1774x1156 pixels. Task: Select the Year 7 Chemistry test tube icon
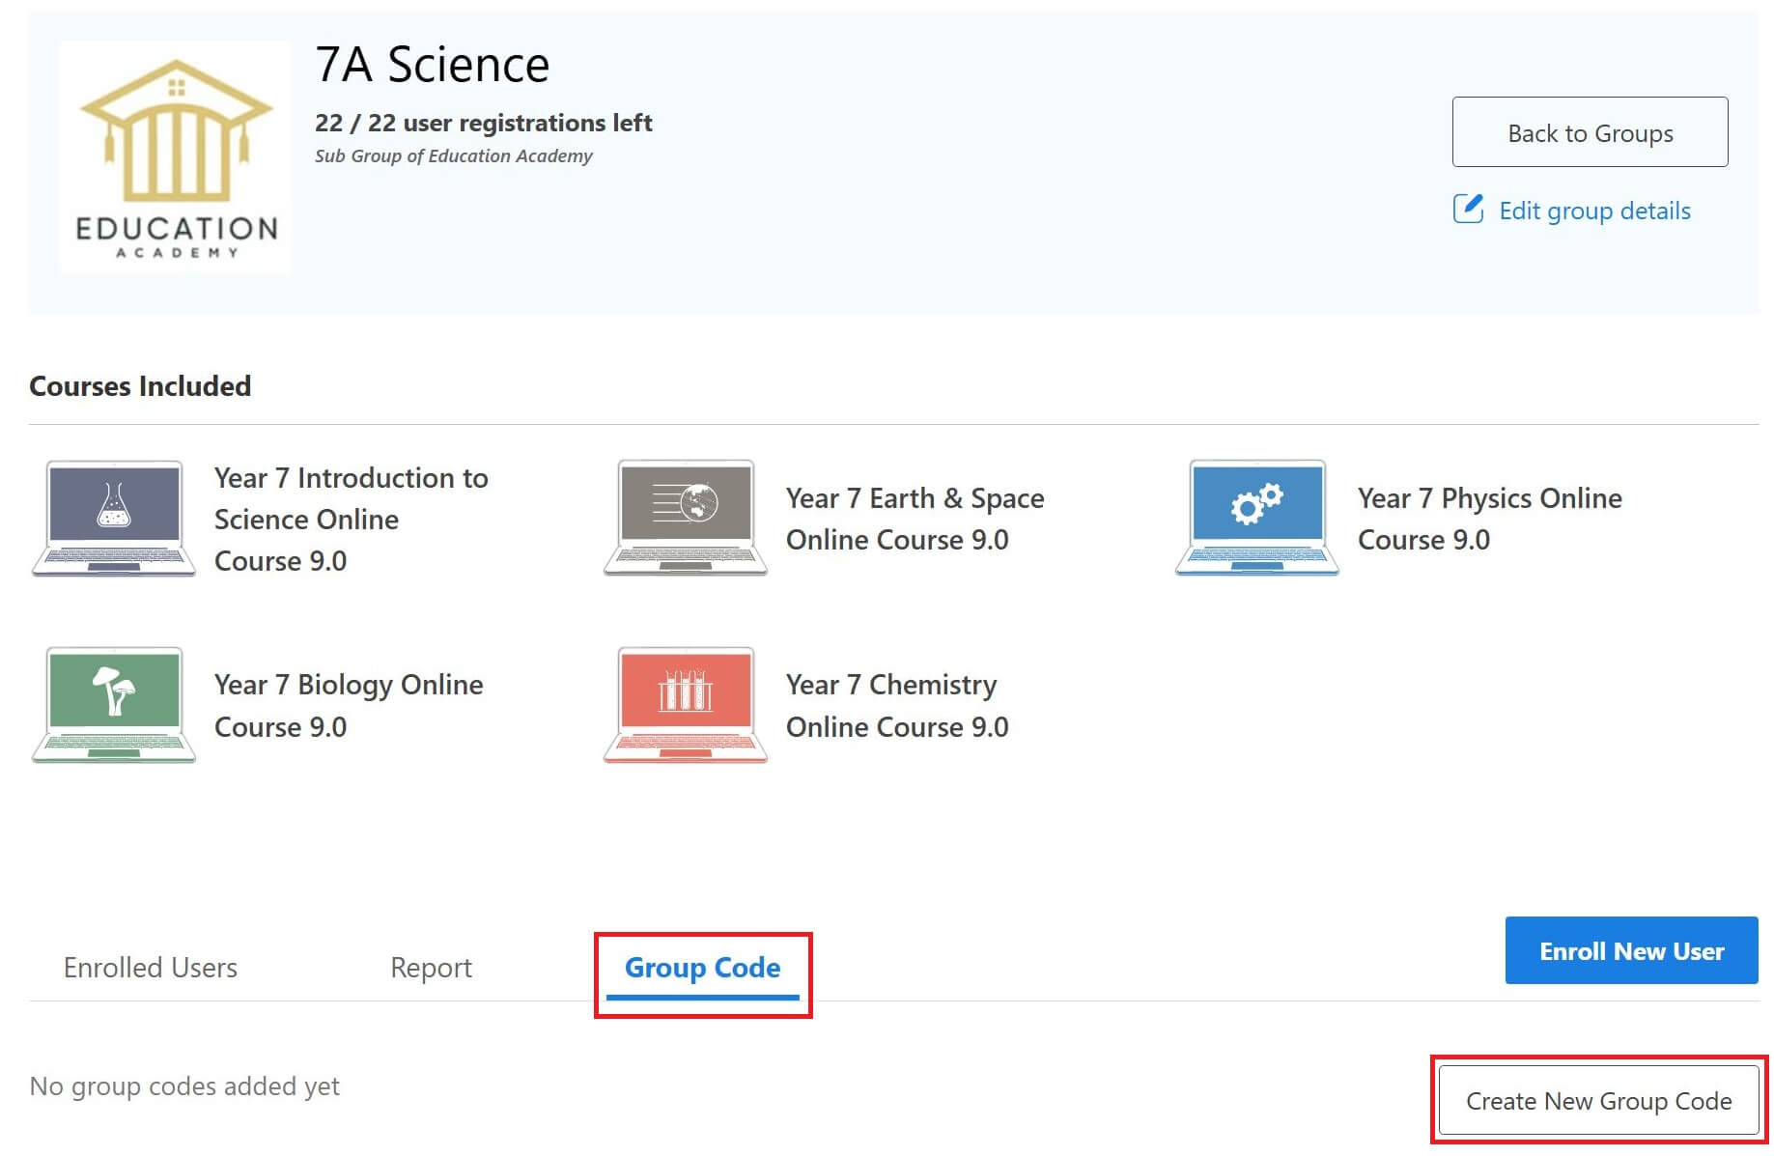pyautogui.click(x=684, y=703)
